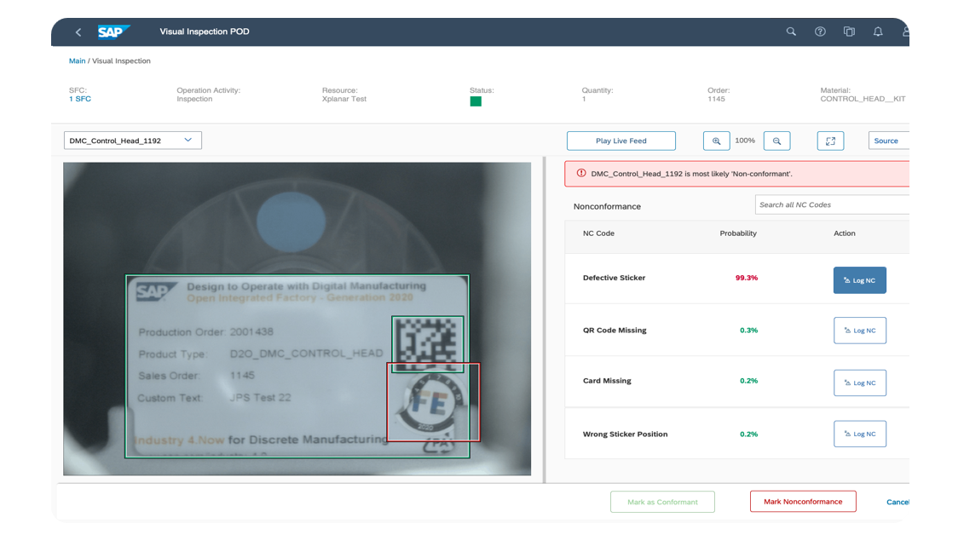This screenshot has height=535, width=964.
Task: Log NC for QR Code Missing
Action: 859,331
